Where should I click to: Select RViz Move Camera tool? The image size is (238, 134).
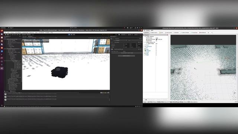click(x=154, y=32)
